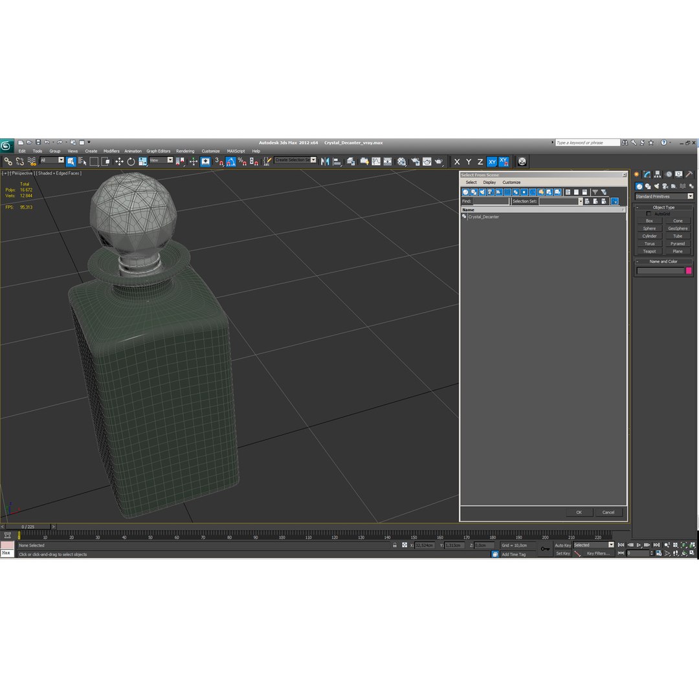Click the Mirror tool icon
This screenshot has width=699, height=699.
(x=325, y=161)
